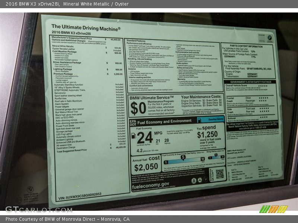Click the Government 5-Star Safety Ratings header

(251, 82)
